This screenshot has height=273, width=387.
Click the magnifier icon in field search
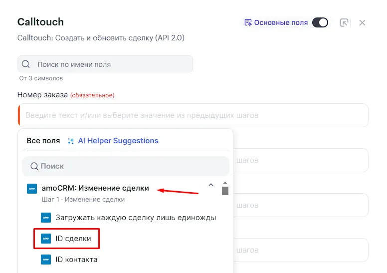26,64
